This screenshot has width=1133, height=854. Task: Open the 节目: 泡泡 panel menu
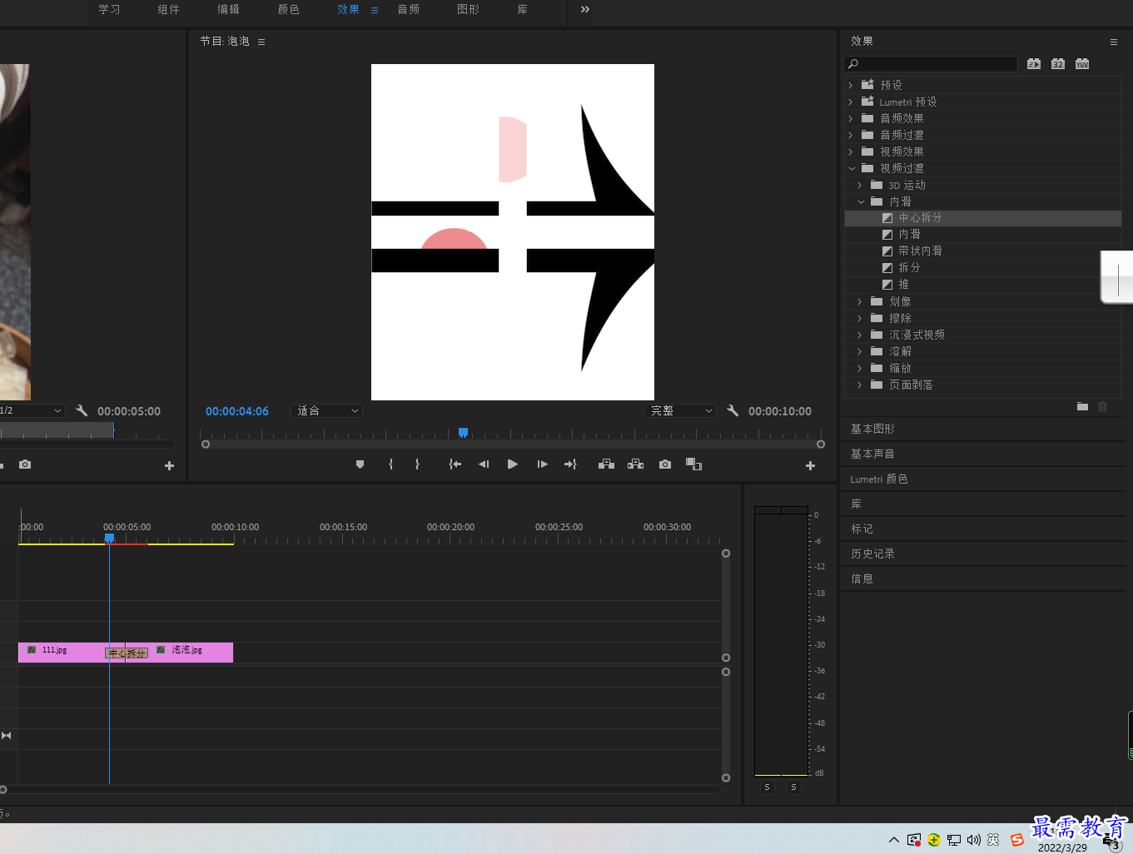click(x=261, y=42)
